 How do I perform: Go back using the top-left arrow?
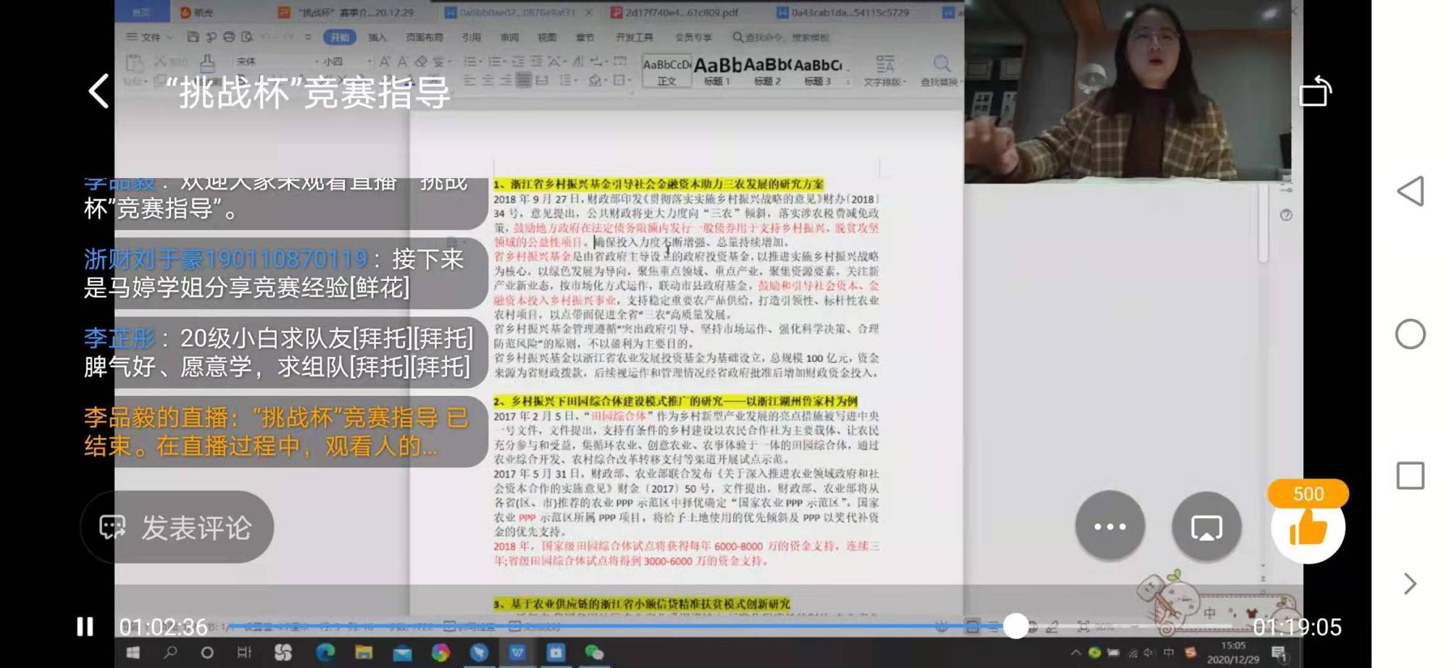click(x=99, y=92)
